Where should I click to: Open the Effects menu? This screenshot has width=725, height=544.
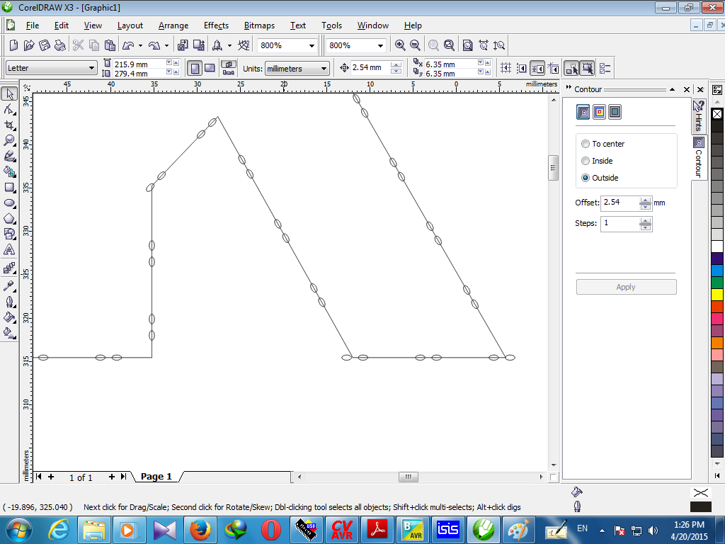(216, 25)
